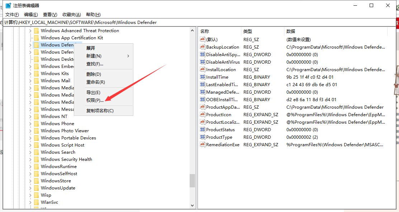Click the icon beside InstallTime value
This screenshot has width=399, height=212.
coord(202,77)
